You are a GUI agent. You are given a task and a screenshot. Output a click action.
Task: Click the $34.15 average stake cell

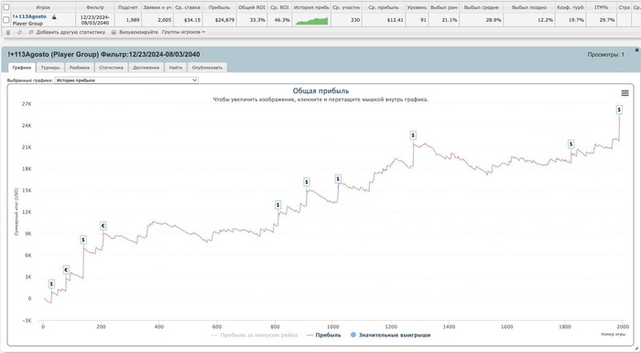click(189, 20)
